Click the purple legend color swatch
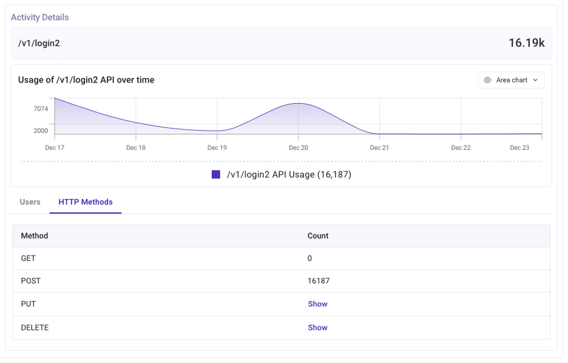 (x=215, y=175)
